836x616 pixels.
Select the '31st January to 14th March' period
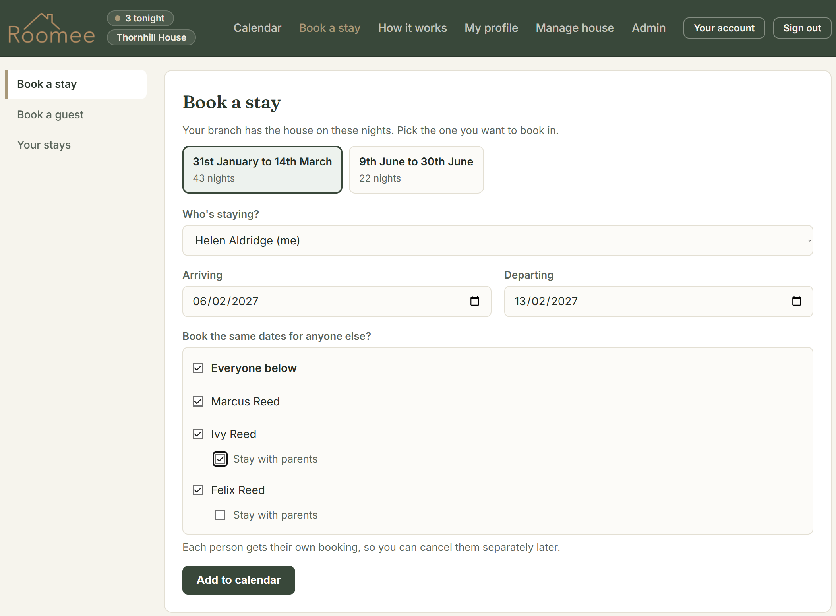(262, 170)
